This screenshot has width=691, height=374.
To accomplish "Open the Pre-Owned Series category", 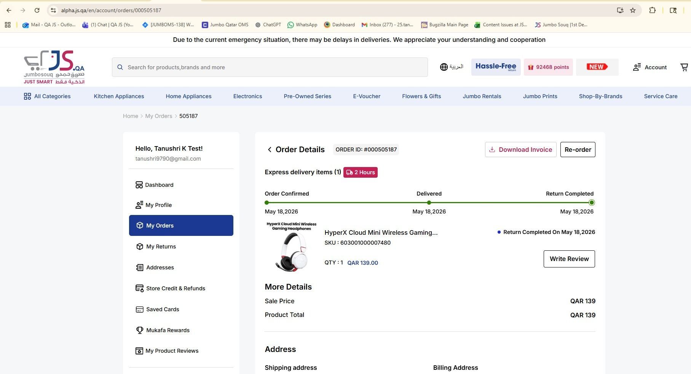I will pyautogui.click(x=307, y=96).
